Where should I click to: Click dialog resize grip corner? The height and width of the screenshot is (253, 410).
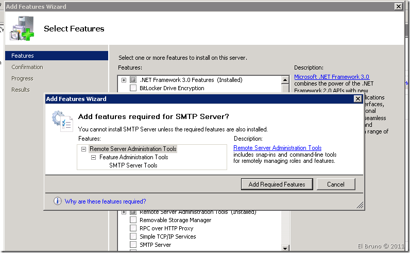360,206
